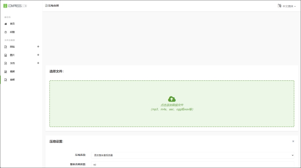The image size is (301, 168).
Task: Click the home icon beside 首页
Action: [6, 24]
